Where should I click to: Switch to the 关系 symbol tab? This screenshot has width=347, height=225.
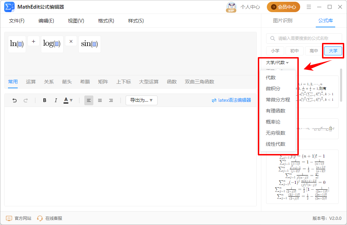click(49, 82)
